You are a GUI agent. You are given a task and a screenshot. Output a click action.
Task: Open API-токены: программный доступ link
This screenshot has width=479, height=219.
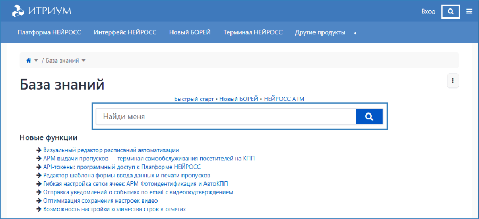pyautogui.click(x=122, y=167)
